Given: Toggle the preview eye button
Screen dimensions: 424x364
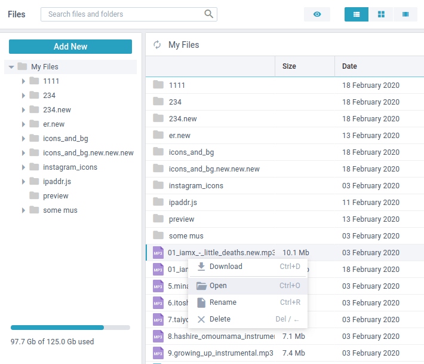Looking at the screenshot, I should coord(317,14).
